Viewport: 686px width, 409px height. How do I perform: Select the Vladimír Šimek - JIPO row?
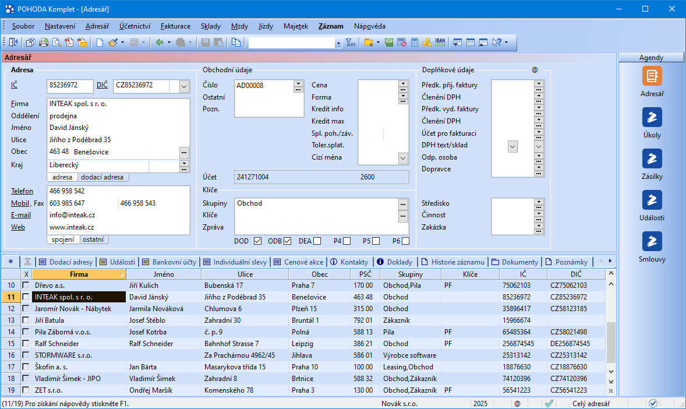(303, 378)
